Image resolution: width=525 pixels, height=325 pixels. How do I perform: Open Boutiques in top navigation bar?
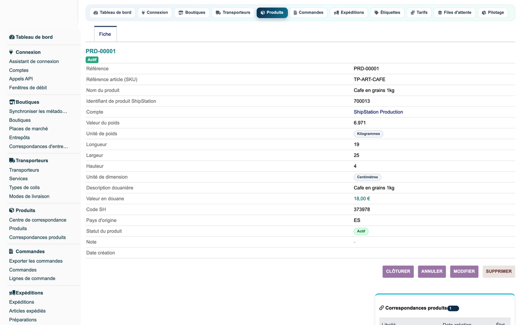[192, 13]
